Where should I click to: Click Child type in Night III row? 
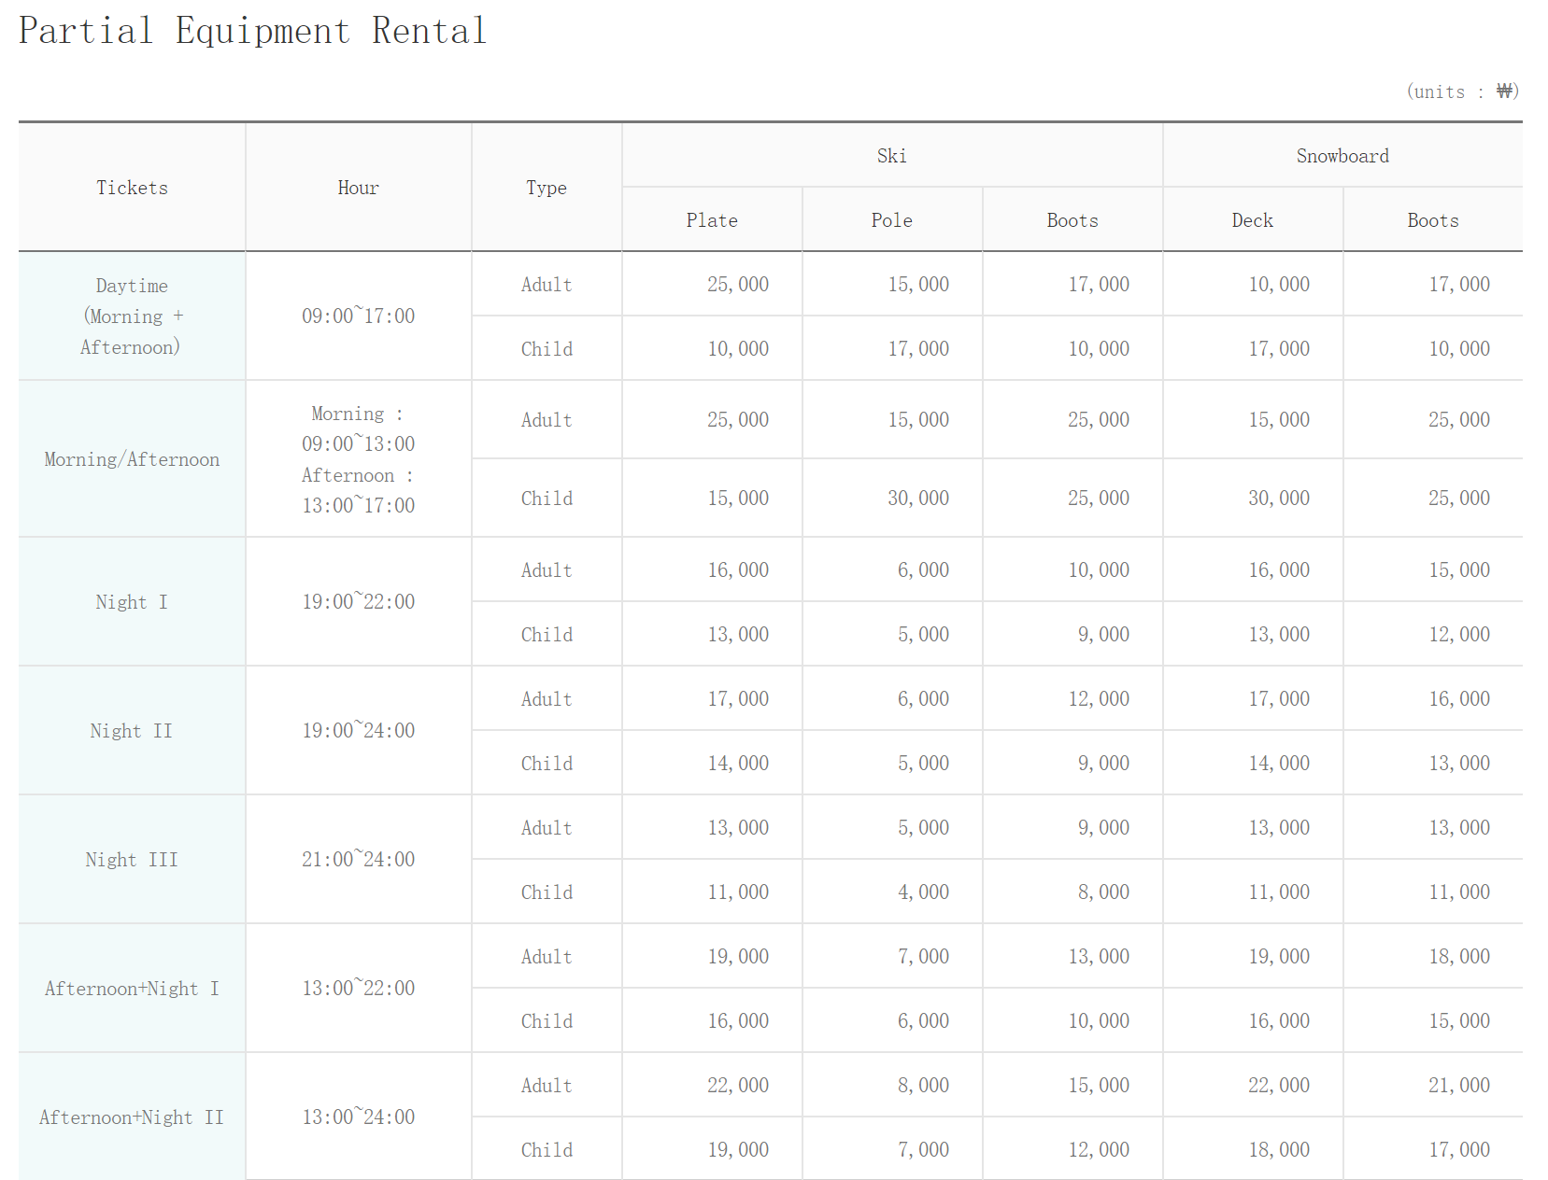click(547, 892)
